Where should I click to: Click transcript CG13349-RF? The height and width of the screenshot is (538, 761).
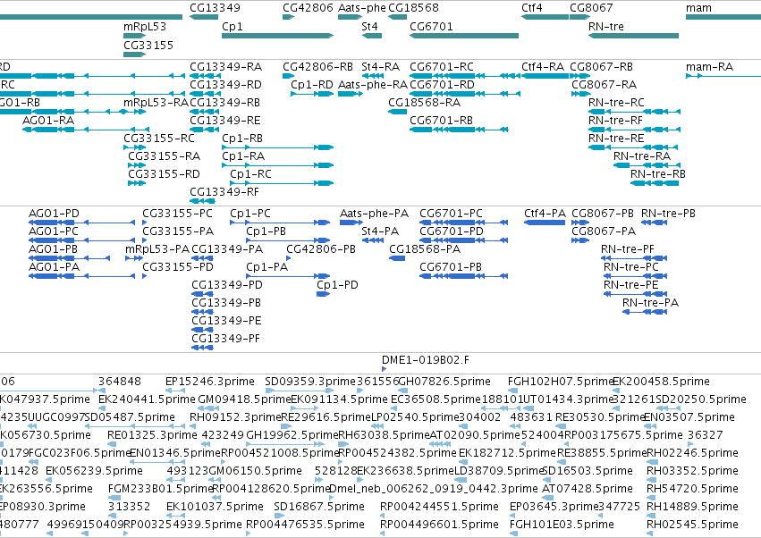[224, 191]
